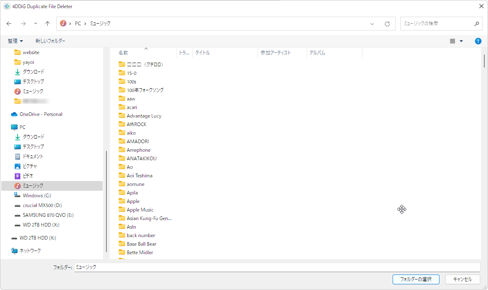Viewport: 488px width, 290px height.
Task: Click the music icon in address bar
Action: pos(63,23)
